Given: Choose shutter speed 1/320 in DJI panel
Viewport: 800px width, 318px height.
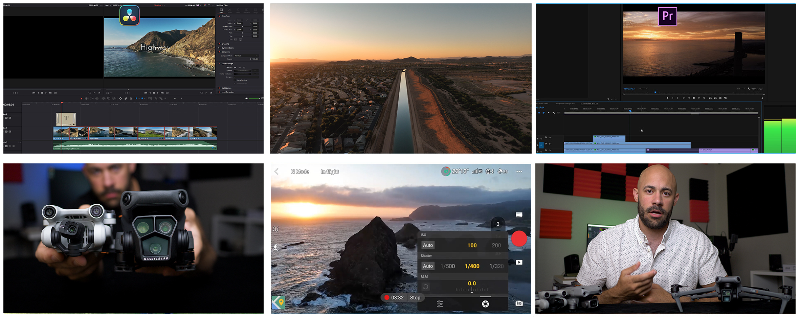Looking at the screenshot, I should tap(496, 266).
